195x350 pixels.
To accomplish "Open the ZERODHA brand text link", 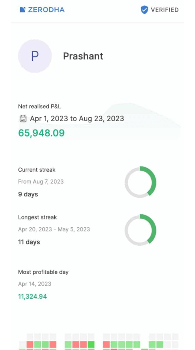I will [46, 10].
